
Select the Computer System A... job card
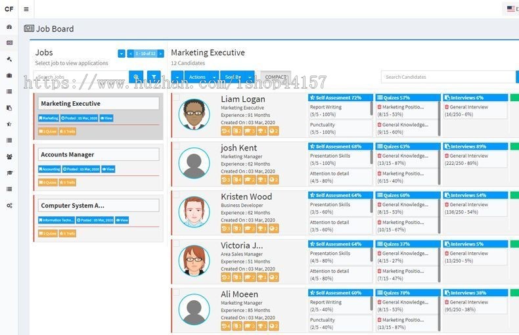click(99, 218)
